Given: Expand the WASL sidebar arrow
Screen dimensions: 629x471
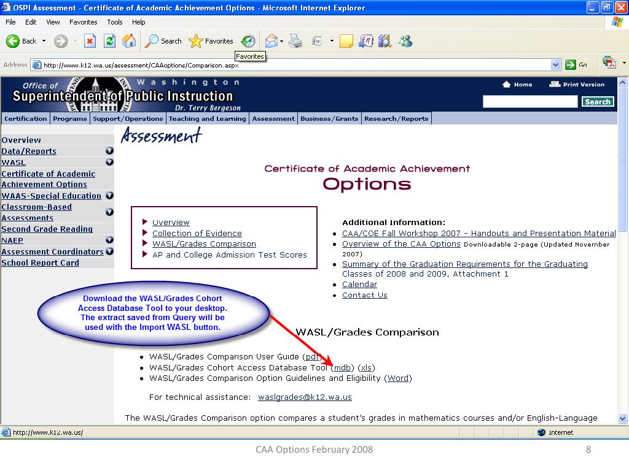Looking at the screenshot, I should click(x=109, y=162).
